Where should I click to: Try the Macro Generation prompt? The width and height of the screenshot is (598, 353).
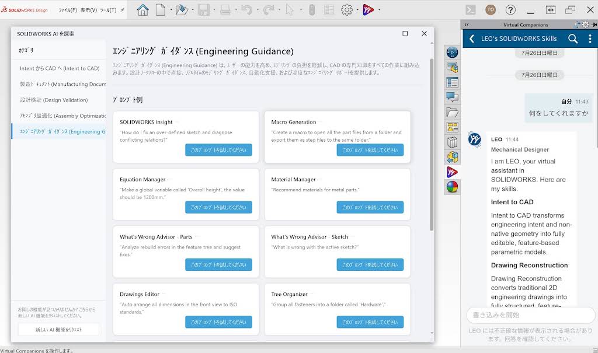point(370,150)
